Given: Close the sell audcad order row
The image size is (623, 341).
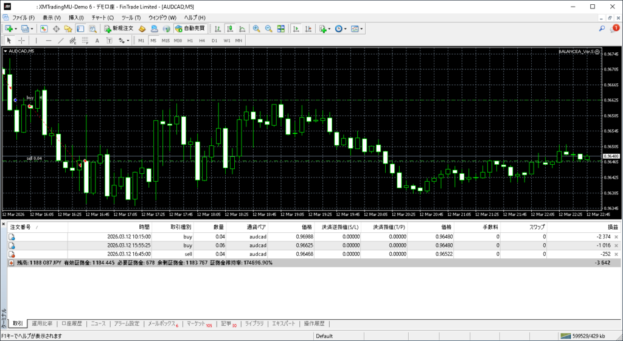Looking at the screenshot, I should [x=616, y=254].
